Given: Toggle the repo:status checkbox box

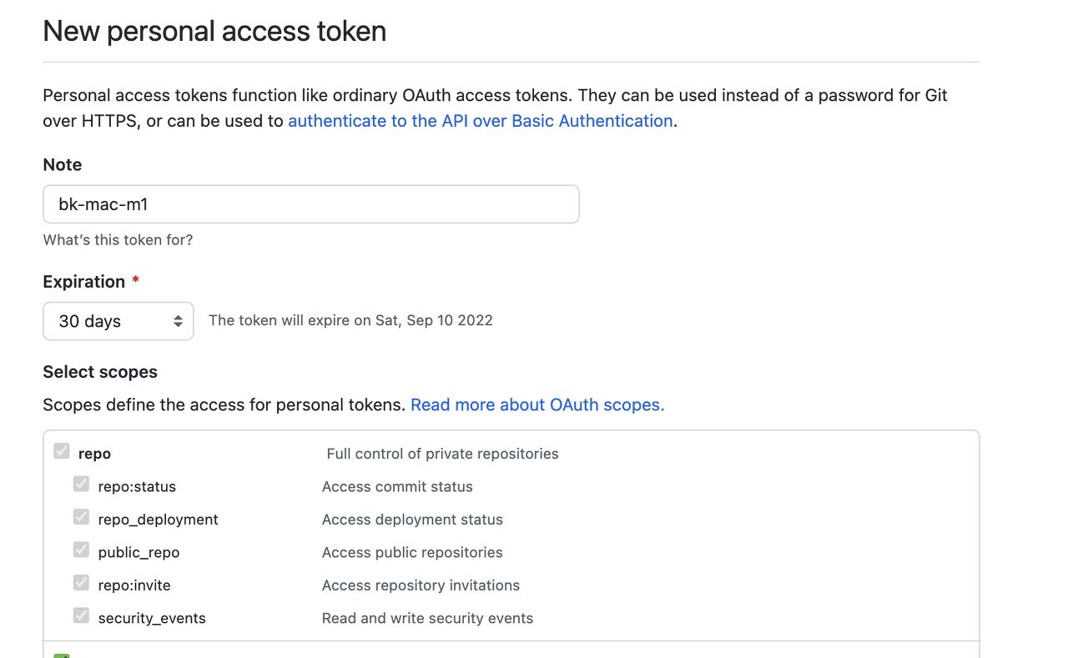Looking at the screenshot, I should [x=81, y=485].
